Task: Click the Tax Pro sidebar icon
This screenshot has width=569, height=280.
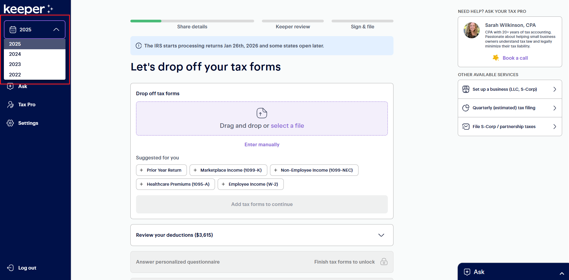Action: [10, 104]
